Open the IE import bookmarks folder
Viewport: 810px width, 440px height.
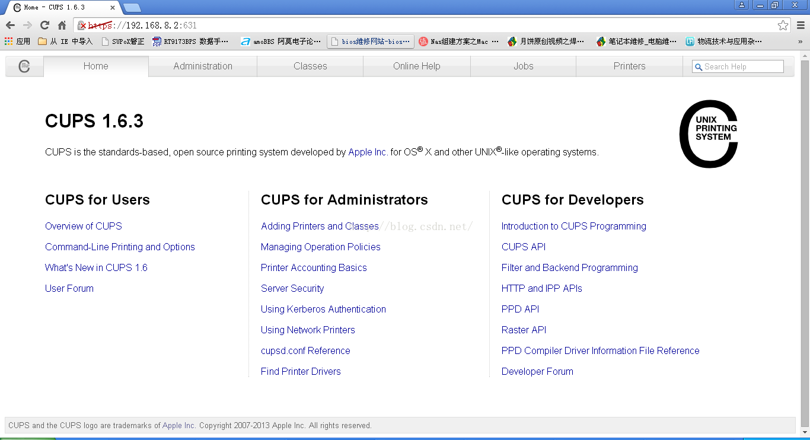[x=65, y=42]
